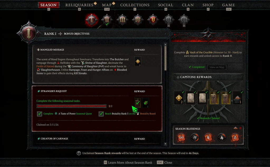Click the first capstone reward diamond icon
Image resolution: width=270 pixels, height=167 pixels.
179,98
